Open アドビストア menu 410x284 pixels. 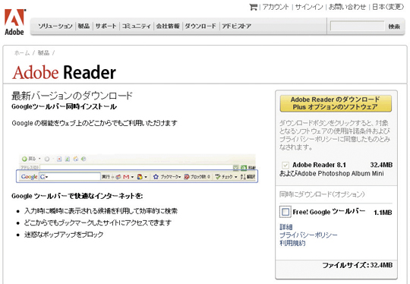237,26
